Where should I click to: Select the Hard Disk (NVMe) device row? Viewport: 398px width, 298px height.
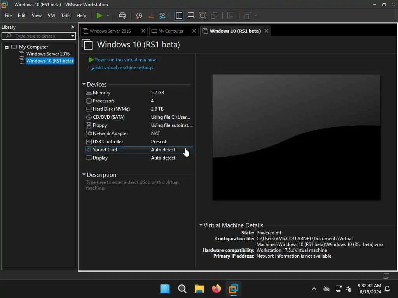139,109
